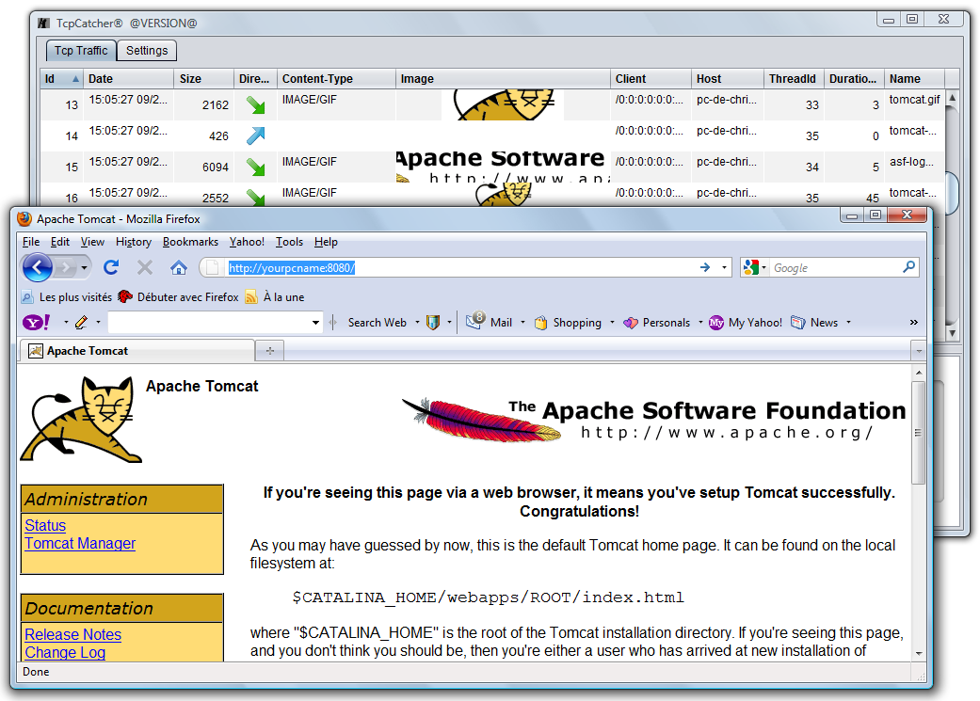Sort TcpCatcher table by Id column header
This screenshot has width=980, height=701.
62,79
